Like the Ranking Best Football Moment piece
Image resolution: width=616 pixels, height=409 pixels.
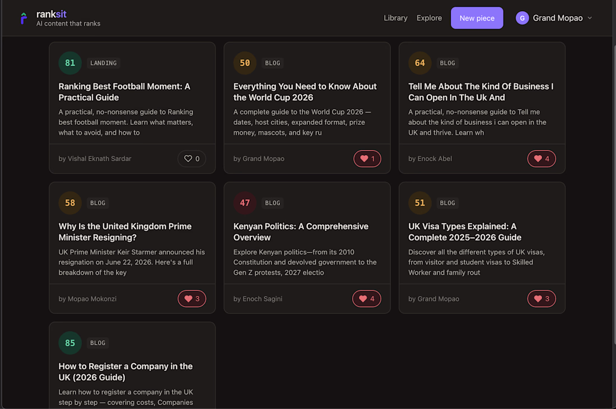(x=192, y=158)
